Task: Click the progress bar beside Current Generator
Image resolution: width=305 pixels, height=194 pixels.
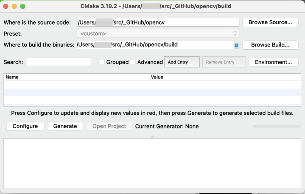Action: [277, 126]
